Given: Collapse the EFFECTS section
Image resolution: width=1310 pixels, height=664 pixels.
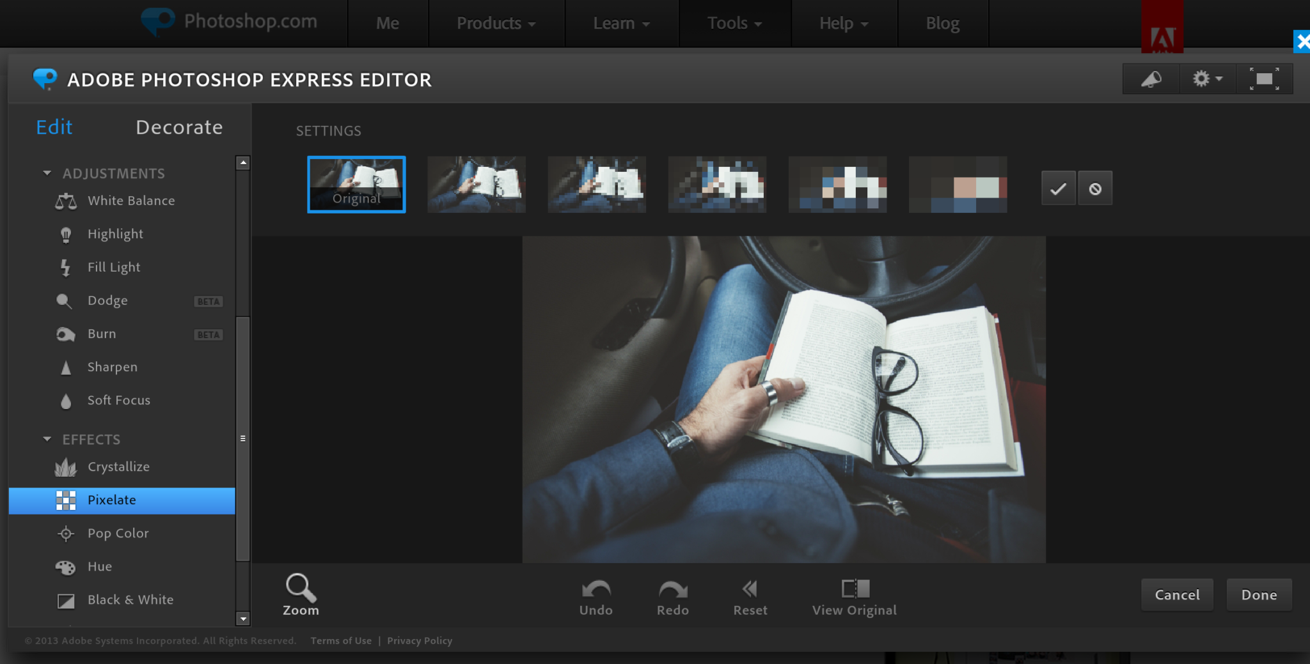Looking at the screenshot, I should coord(47,439).
